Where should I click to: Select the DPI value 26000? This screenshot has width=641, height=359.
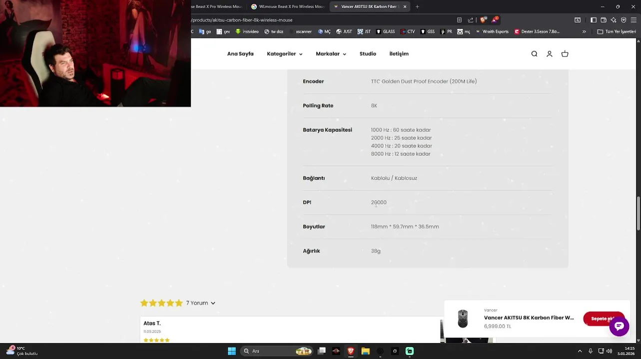pos(379,202)
